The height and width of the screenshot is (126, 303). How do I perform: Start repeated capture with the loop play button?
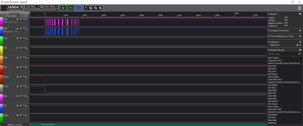[71, 8]
